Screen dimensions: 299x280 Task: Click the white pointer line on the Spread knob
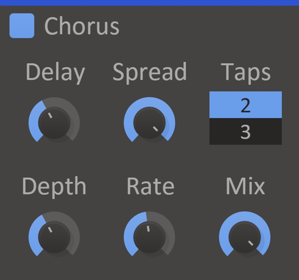pyautogui.click(x=155, y=129)
